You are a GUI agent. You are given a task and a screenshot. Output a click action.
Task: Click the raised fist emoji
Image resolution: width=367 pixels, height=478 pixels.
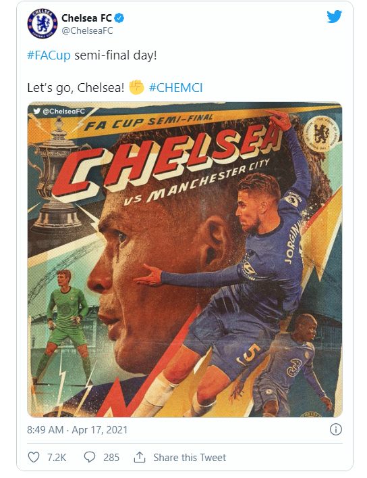[136, 87]
